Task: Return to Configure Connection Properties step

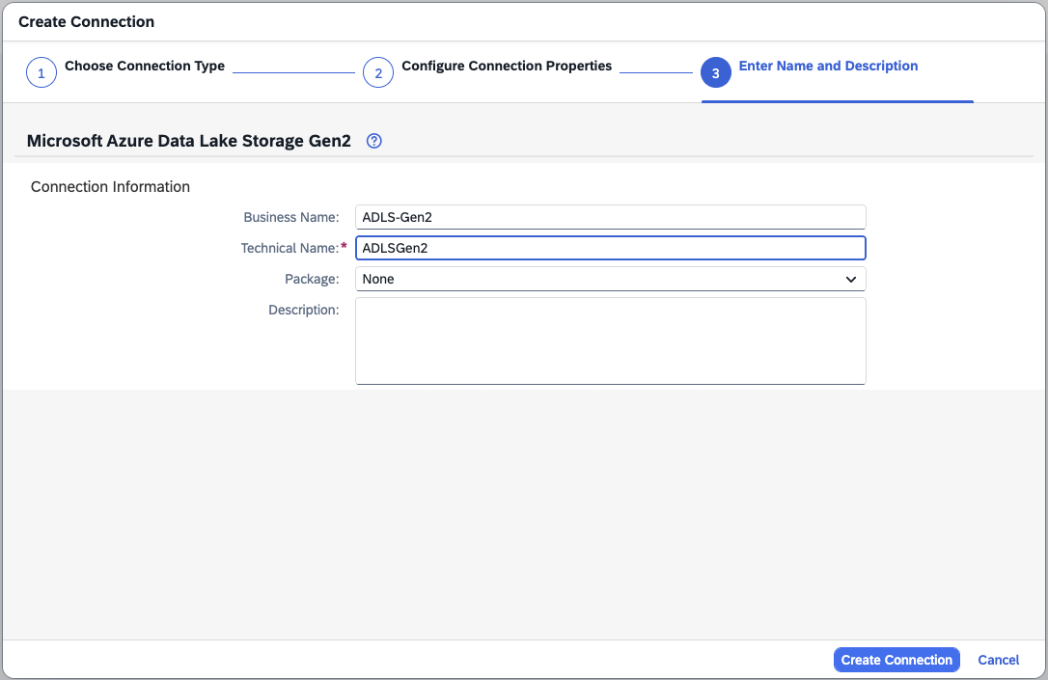Action: coord(506,67)
